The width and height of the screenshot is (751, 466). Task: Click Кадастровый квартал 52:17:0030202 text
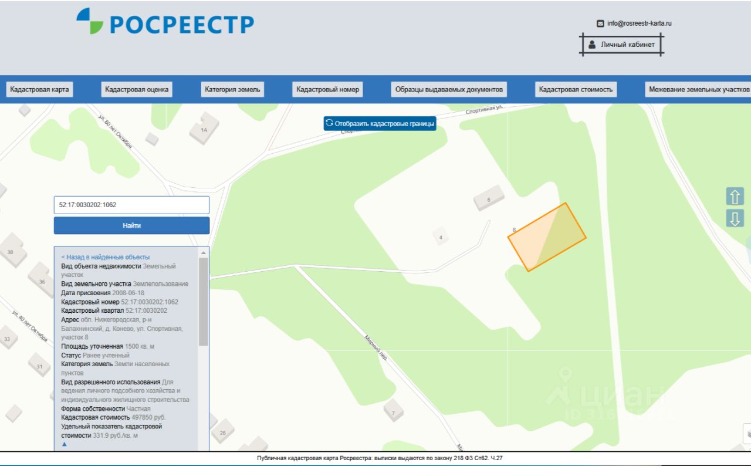[114, 310]
